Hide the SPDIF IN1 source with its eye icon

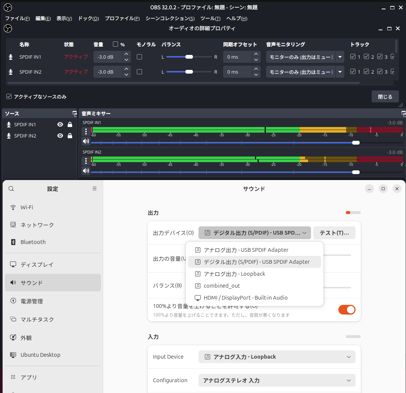click(x=60, y=125)
